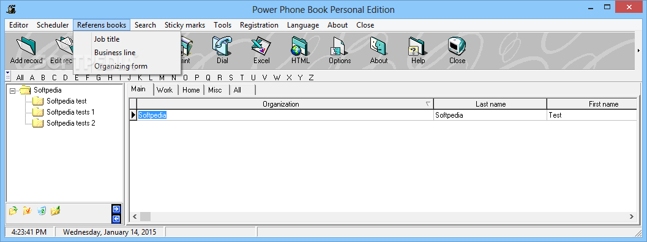647x242 pixels.
Task: Click horizontal scrollbar right arrow
Action: 632,216
